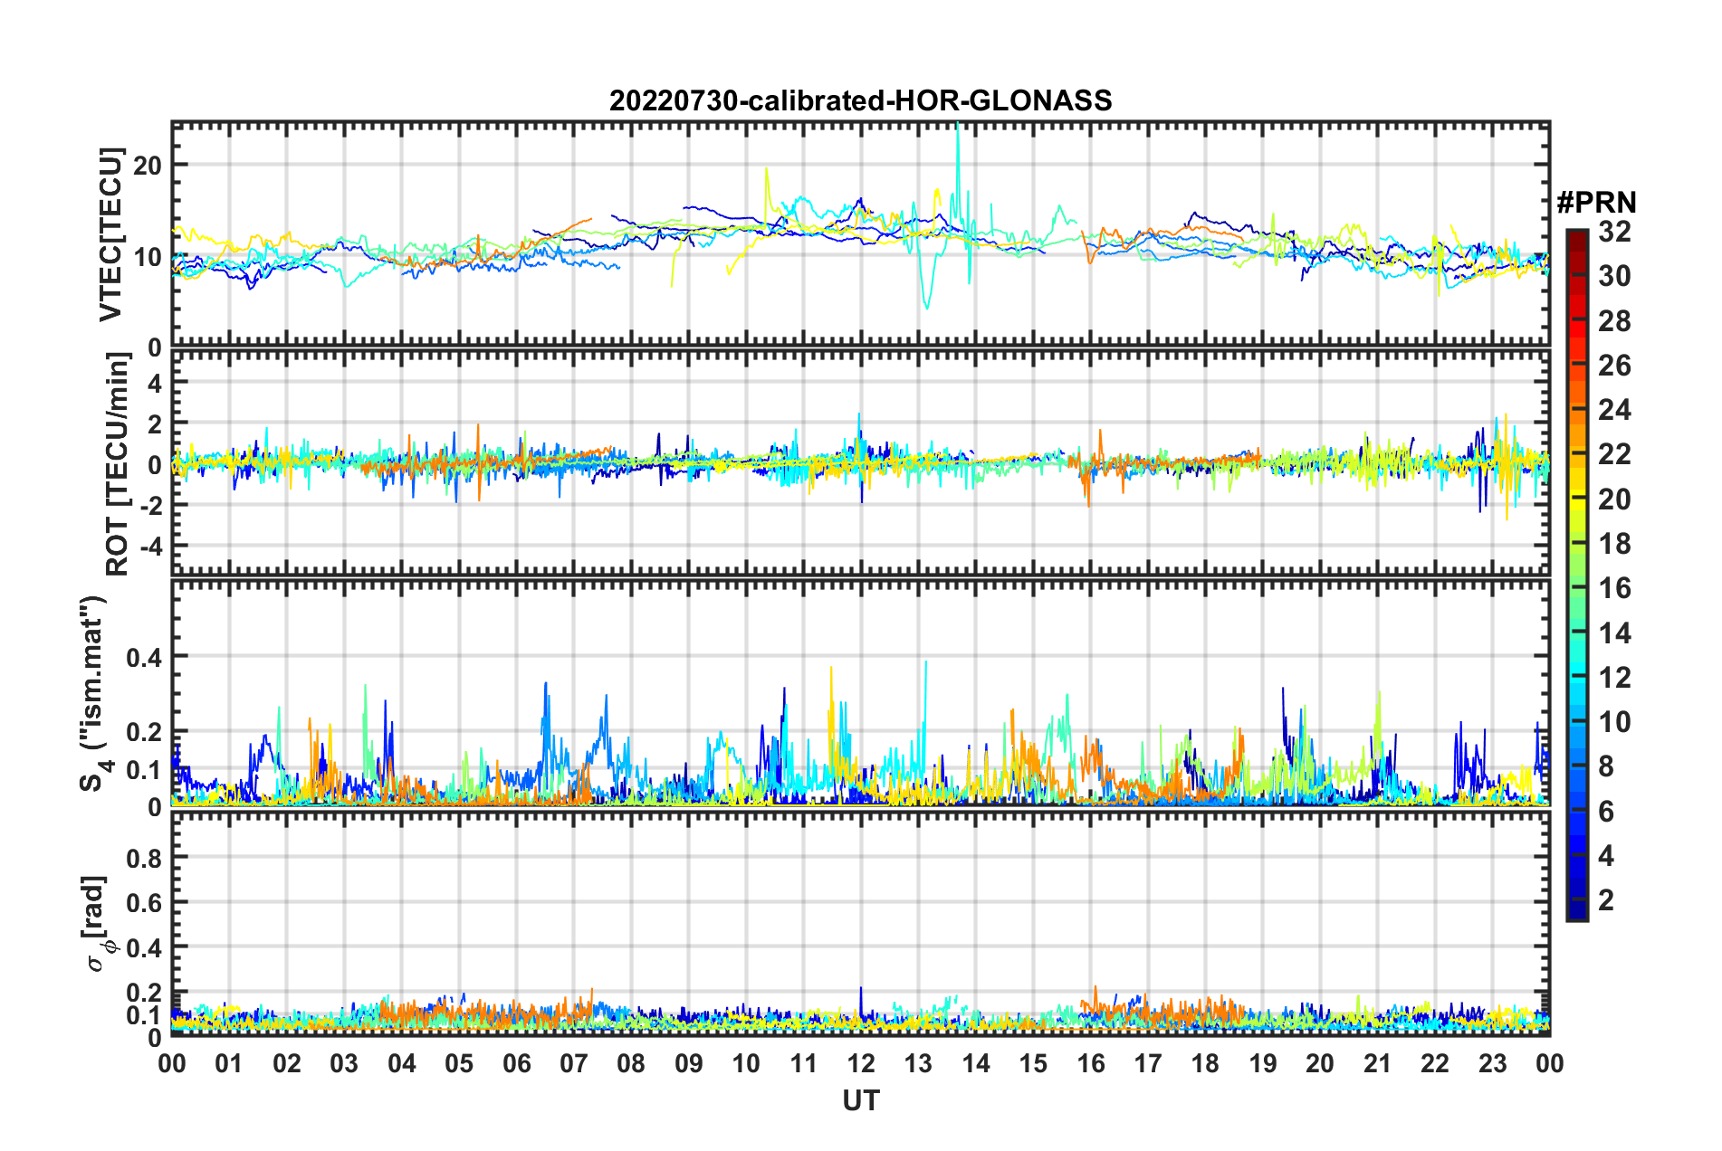The width and height of the screenshot is (1722, 1151).
Task: Click the PRN colorbar's "4" tick label
Action: click(1606, 856)
